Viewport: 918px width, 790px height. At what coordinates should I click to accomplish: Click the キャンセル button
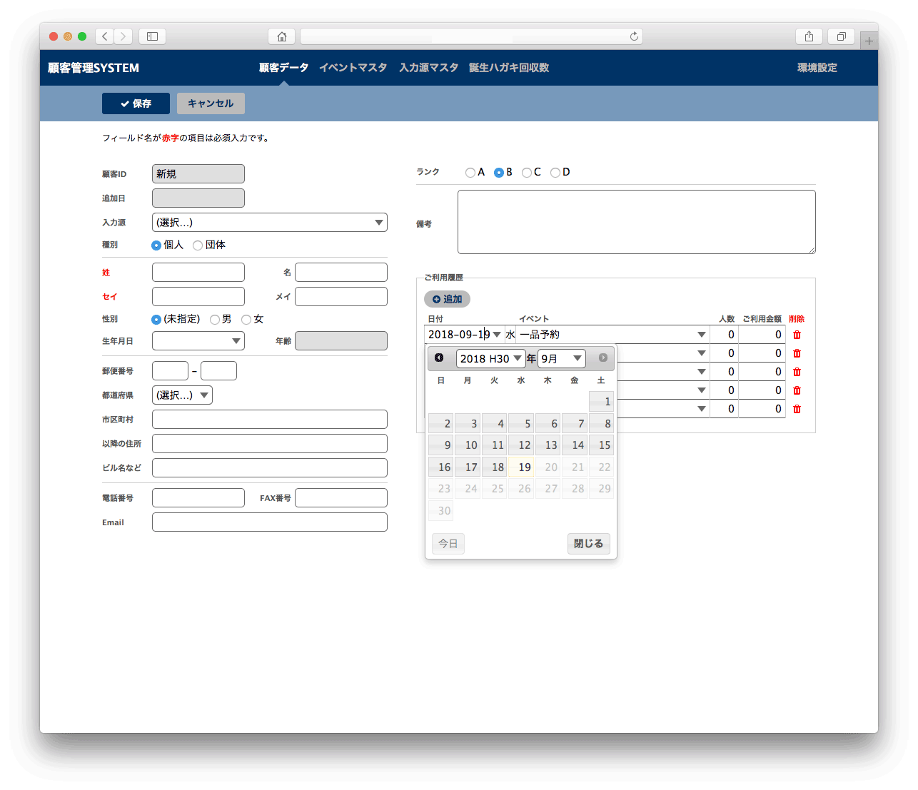pyautogui.click(x=211, y=103)
